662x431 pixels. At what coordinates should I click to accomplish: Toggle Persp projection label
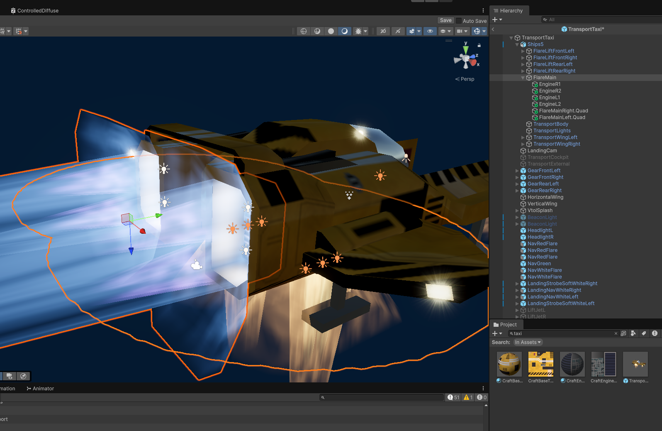click(465, 79)
